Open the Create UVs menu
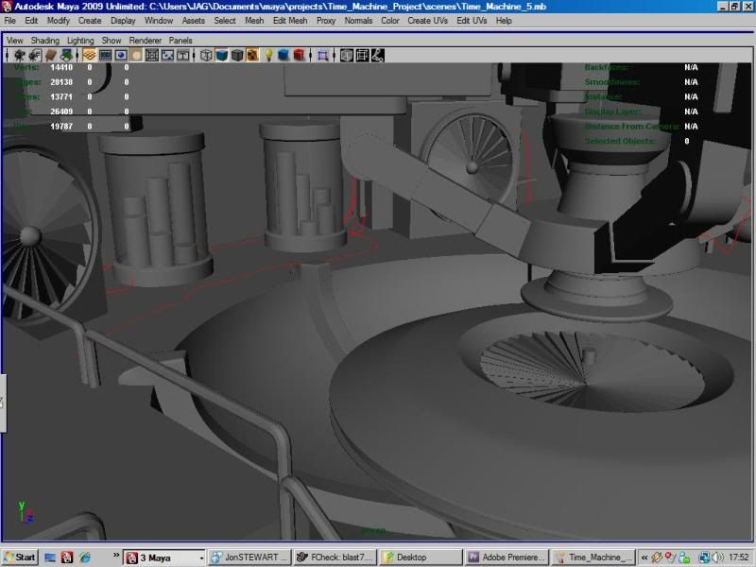756x567 pixels. coord(428,21)
